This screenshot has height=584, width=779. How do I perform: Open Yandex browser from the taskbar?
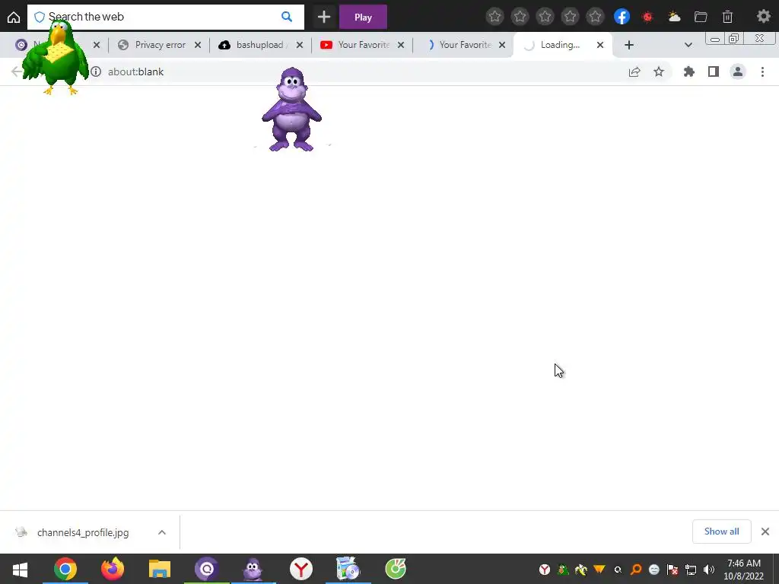pos(301,569)
